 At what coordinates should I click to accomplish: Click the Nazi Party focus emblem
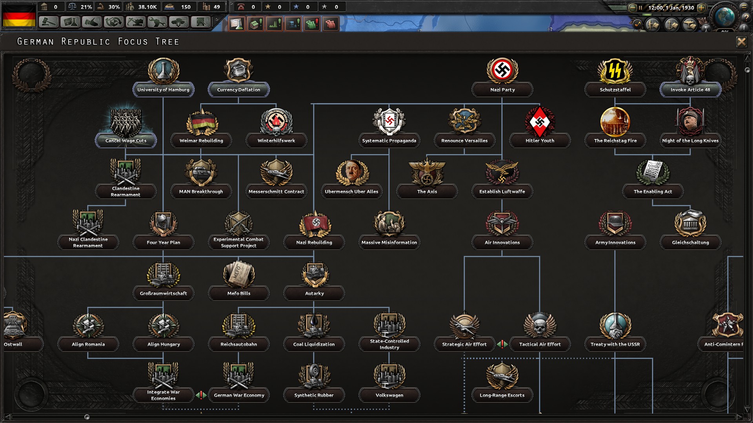(x=502, y=70)
